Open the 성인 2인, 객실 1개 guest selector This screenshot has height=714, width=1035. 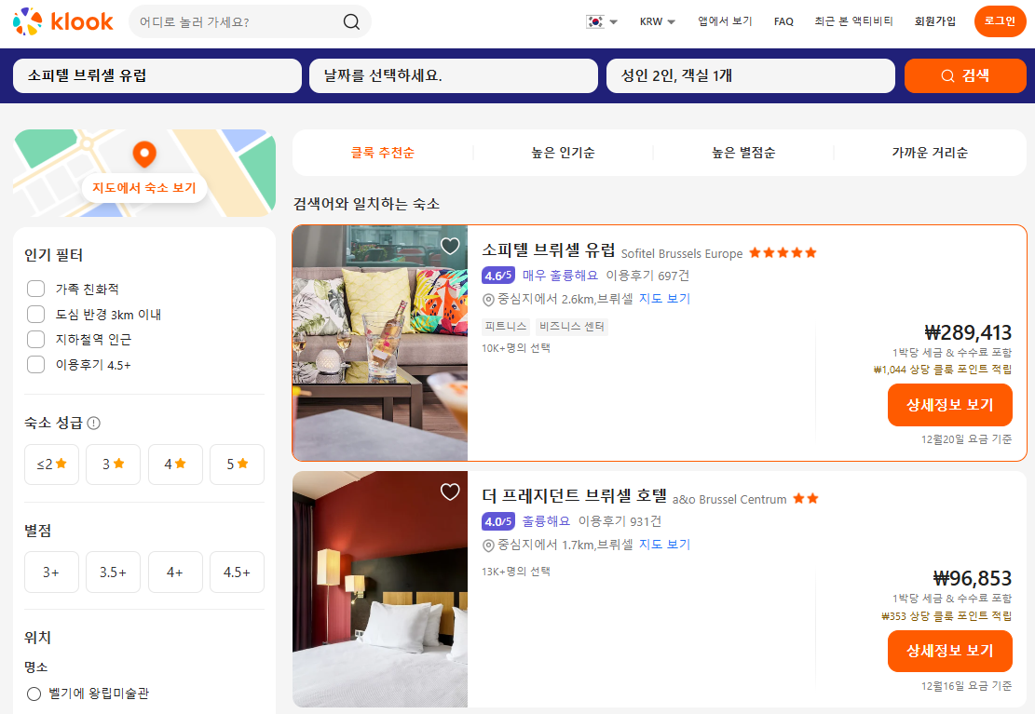coord(751,76)
